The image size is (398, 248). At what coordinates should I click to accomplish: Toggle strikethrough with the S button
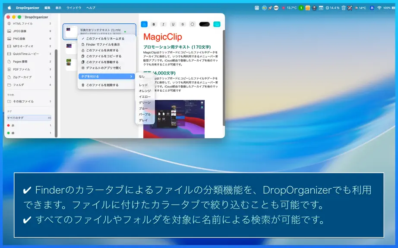coord(183,24)
